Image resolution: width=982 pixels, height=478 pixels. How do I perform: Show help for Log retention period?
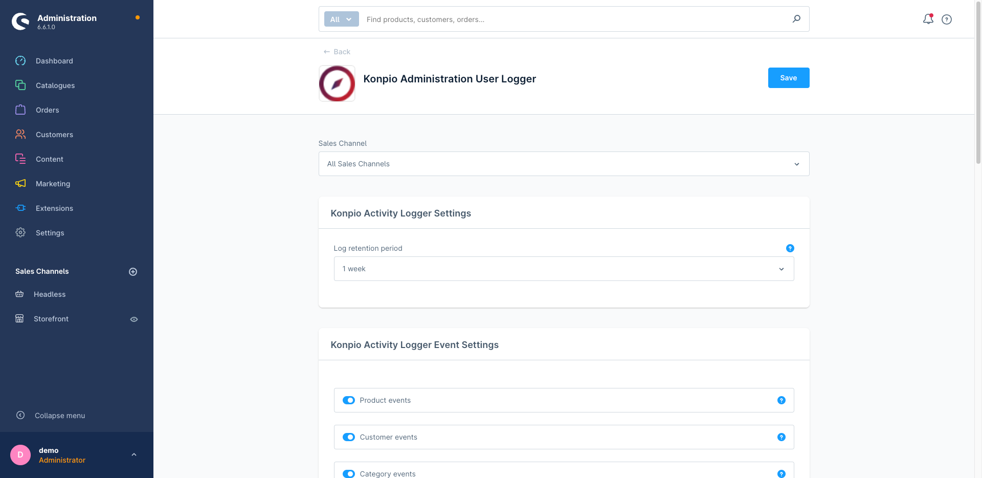click(x=790, y=248)
